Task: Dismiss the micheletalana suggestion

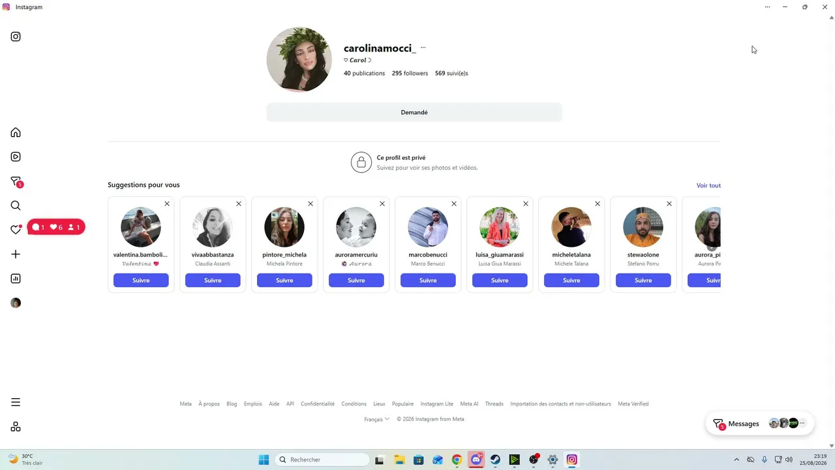Action: [x=598, y=204]
